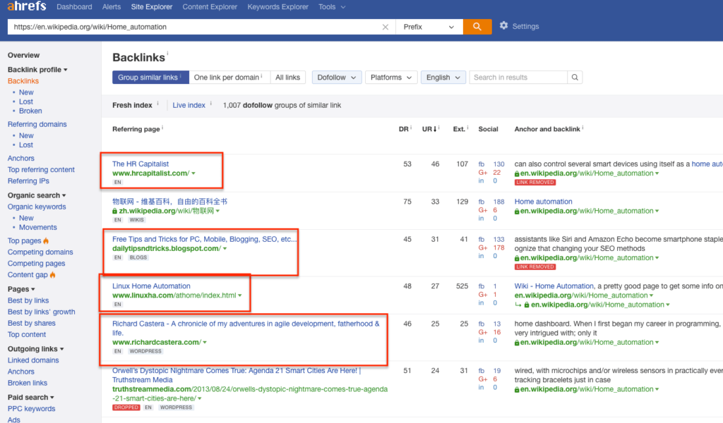This screenshot has height=423, width=723.
Task: Click DROPPED tag on truthstreammedia row
Action: (x=126, y=407)
